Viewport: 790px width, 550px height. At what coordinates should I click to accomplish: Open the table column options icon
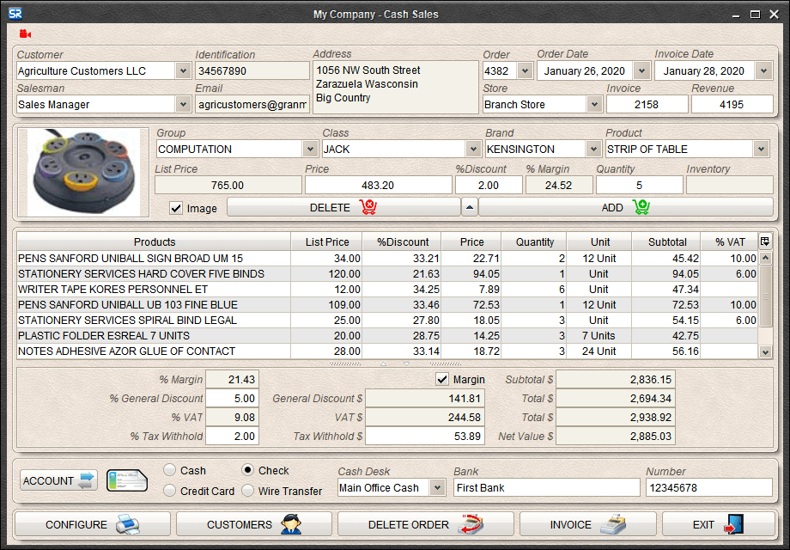click(765, 241)
